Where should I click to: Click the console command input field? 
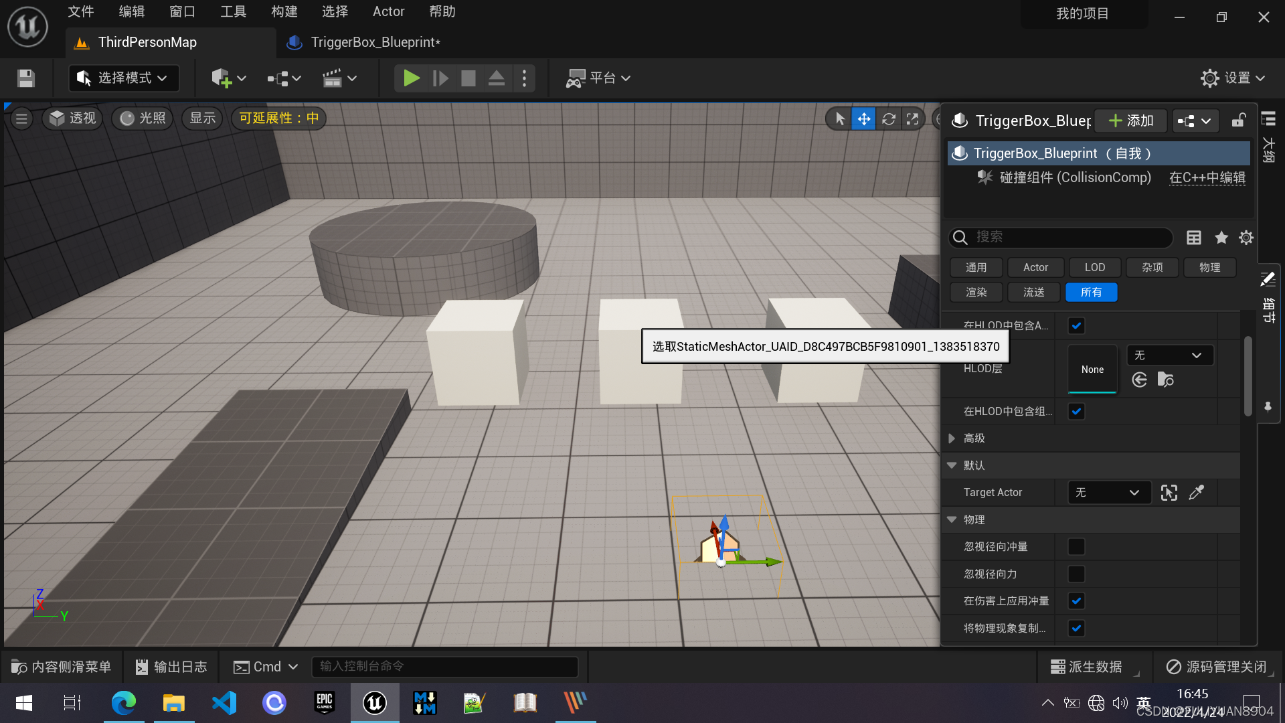click(444, 667)
